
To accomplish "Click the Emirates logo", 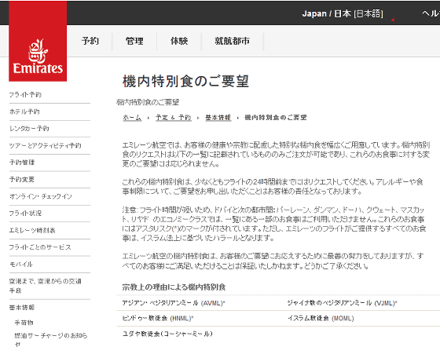I will coord(38,41).
